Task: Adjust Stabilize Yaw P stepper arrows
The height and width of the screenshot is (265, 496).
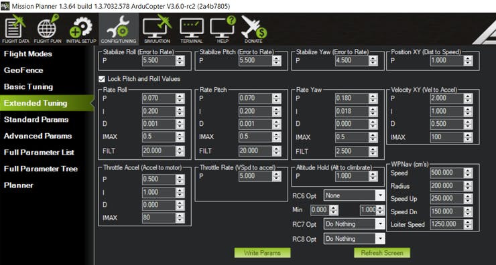Action: coord(373,60)
